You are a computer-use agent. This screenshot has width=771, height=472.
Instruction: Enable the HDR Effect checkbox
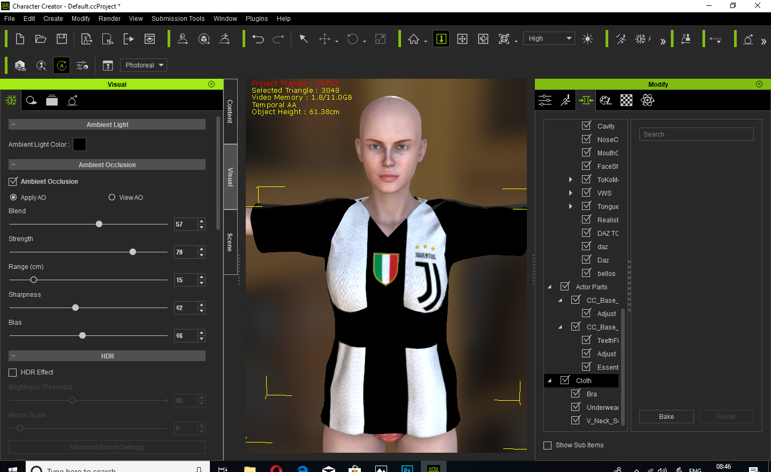point(13,372)
